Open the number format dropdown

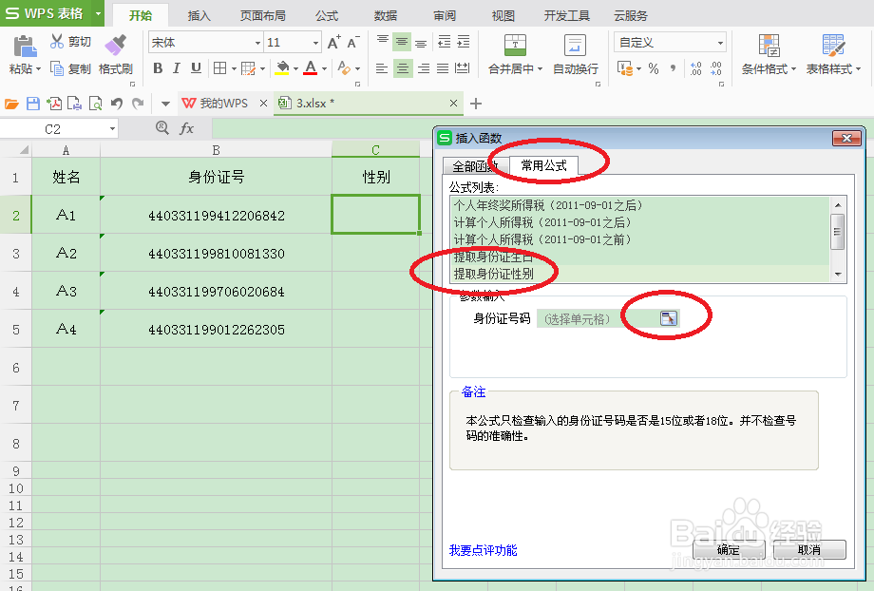pos(720,43)
